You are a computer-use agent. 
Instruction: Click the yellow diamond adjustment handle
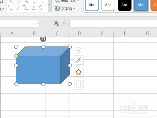pos(16,56)
